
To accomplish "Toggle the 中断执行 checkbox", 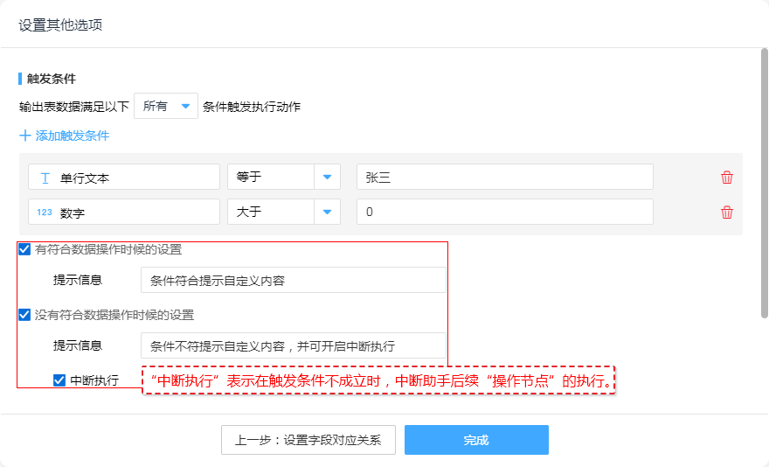I will [59, 380].
